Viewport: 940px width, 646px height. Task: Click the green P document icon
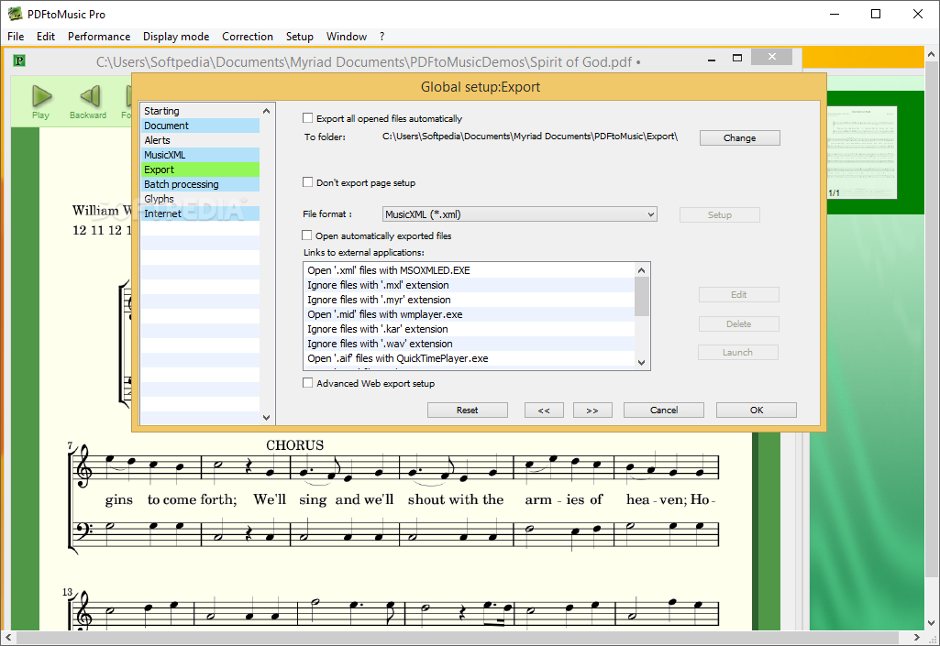click(x=19, y=60)
